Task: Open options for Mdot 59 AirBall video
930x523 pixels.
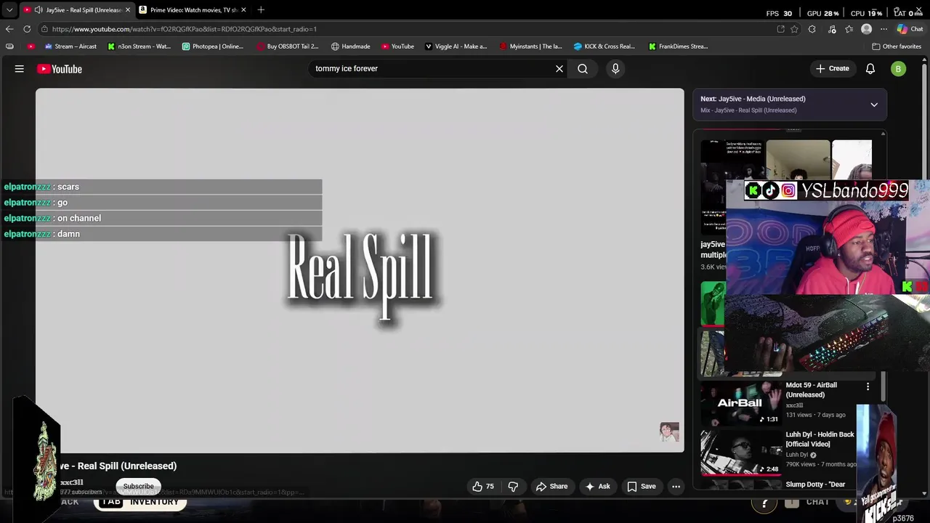Action: tap(868, 386)
